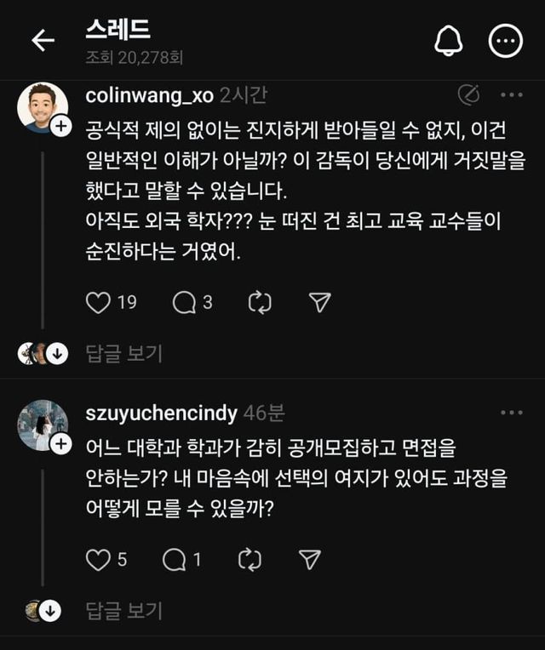Go back with the arrow icon
The image size is (545, 650).
(43, 41)
